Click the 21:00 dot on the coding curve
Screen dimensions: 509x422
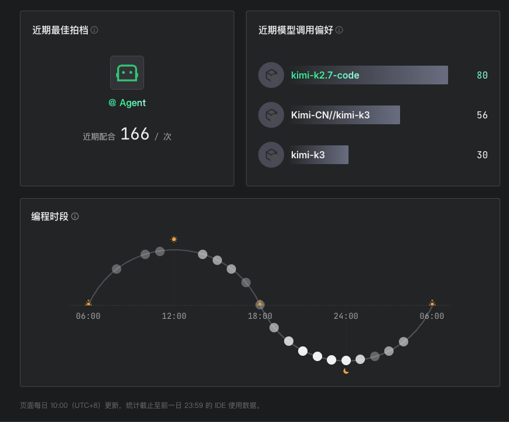click(x=303, y=351)
